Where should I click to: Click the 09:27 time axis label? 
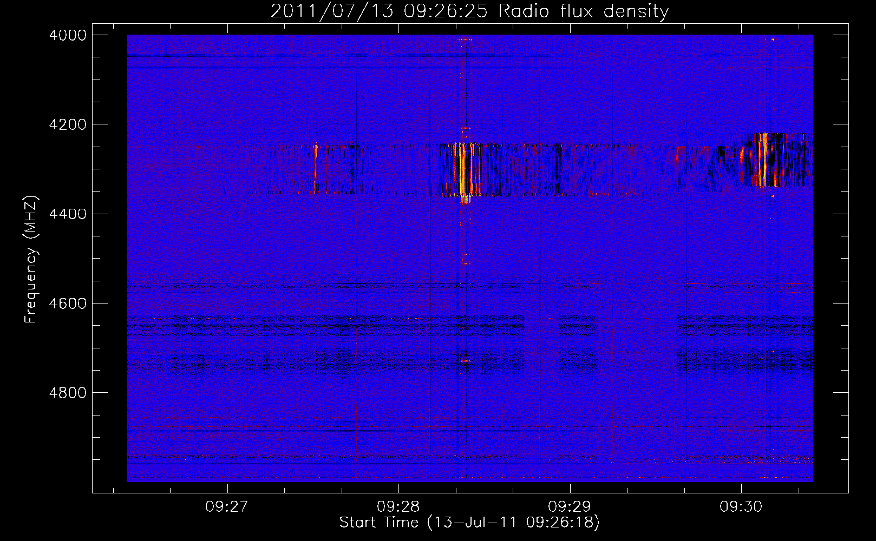(226, 507)
